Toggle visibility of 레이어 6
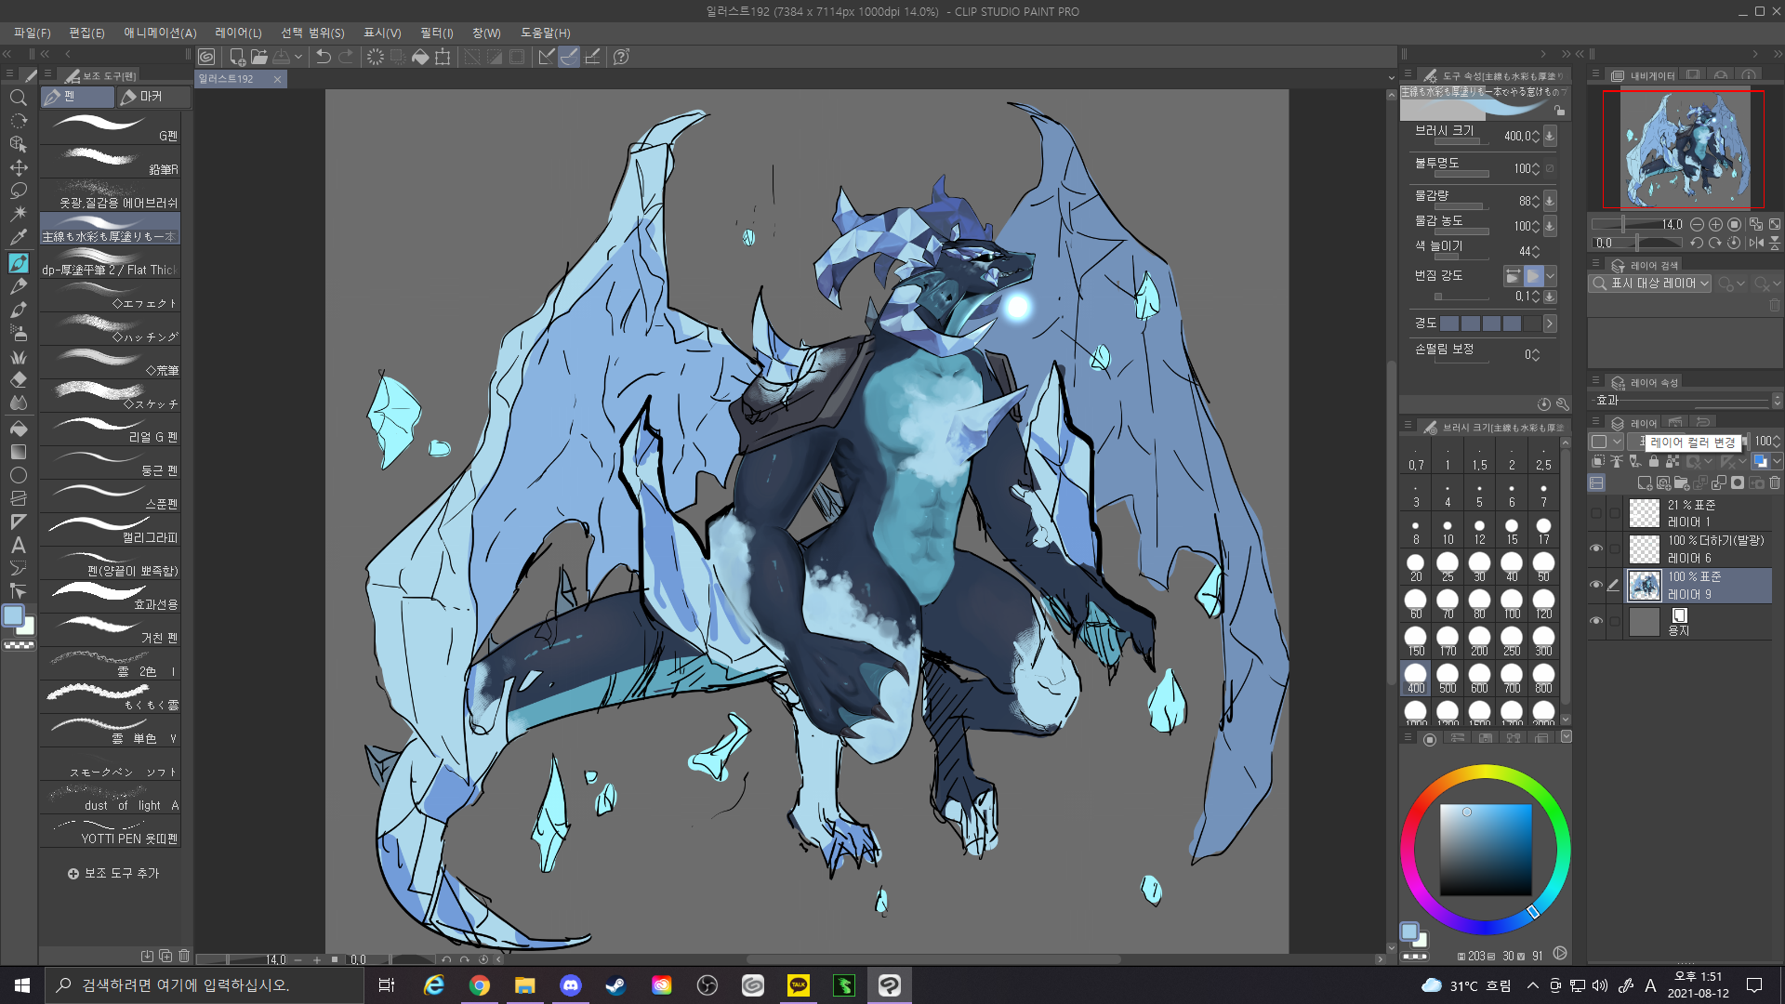The image size is (1785, 1004). click(x=1596, y=548)
